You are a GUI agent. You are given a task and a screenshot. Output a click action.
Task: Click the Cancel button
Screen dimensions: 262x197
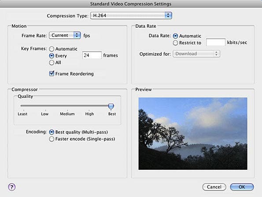tap(214, 187)
